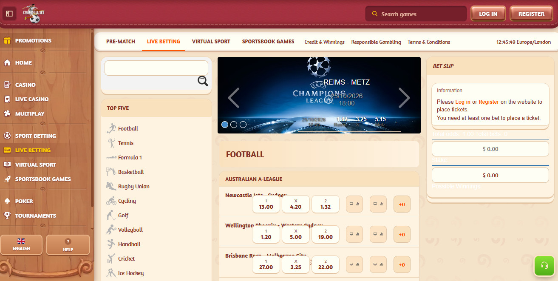Show next banner slide arrow
Screen dimensions: 558x281
pos(404,98)
